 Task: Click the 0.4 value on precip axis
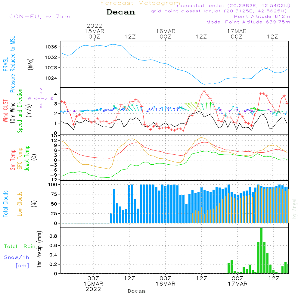pos(53,255)
